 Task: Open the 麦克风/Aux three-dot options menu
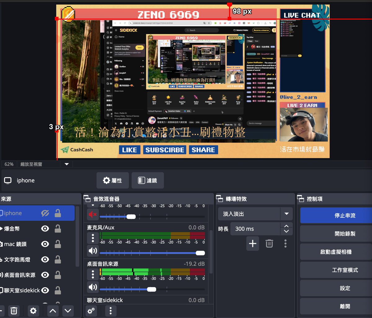pyautogui.click(x=93, y=238)
